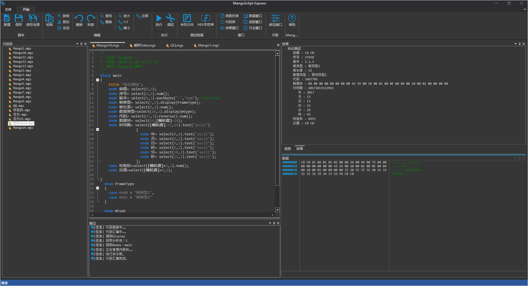Open the 代码库 panel options dropdown

[77, 44]
